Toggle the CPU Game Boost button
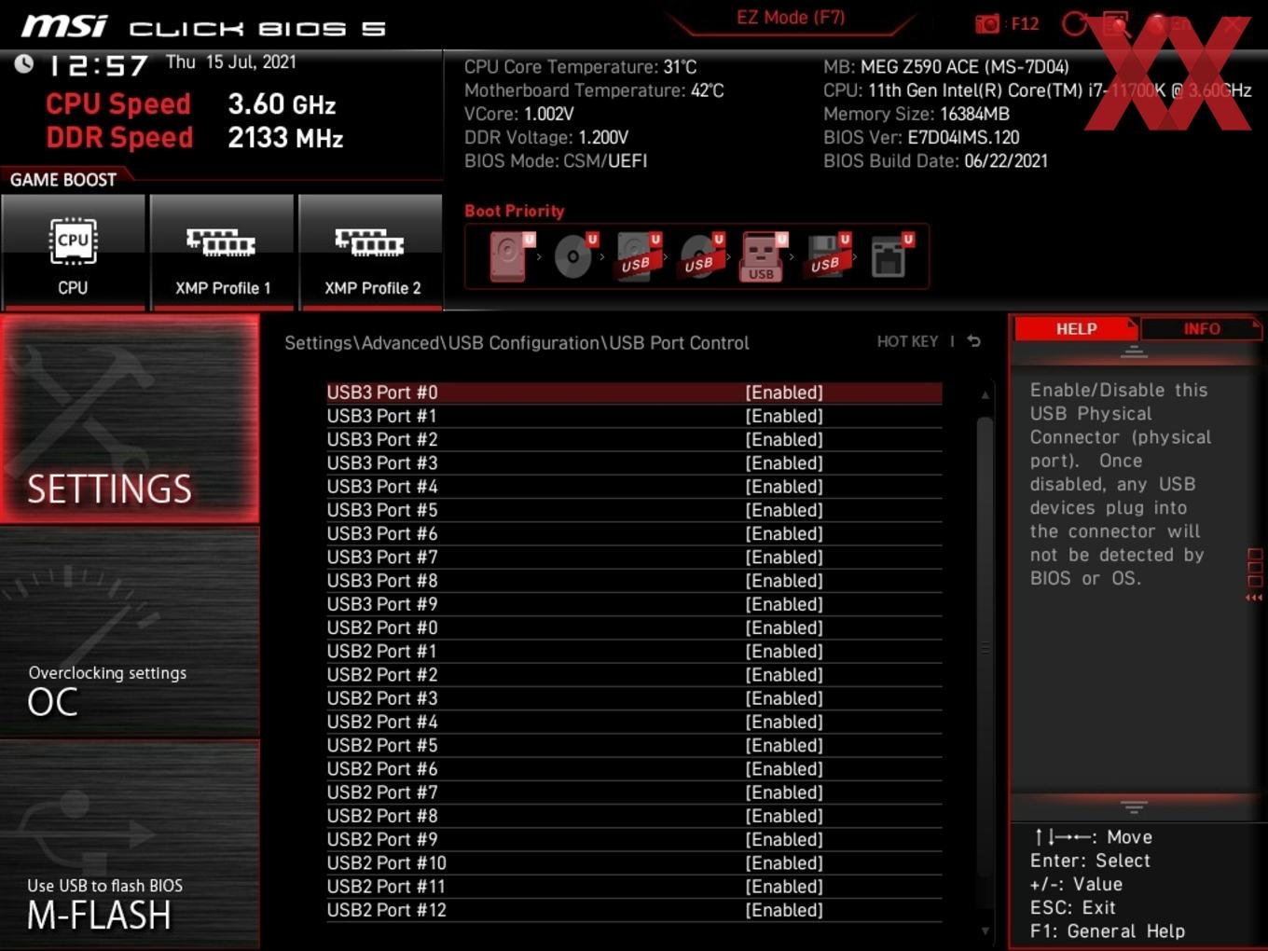Screen dimensions: 1268x951 (73, 252)
